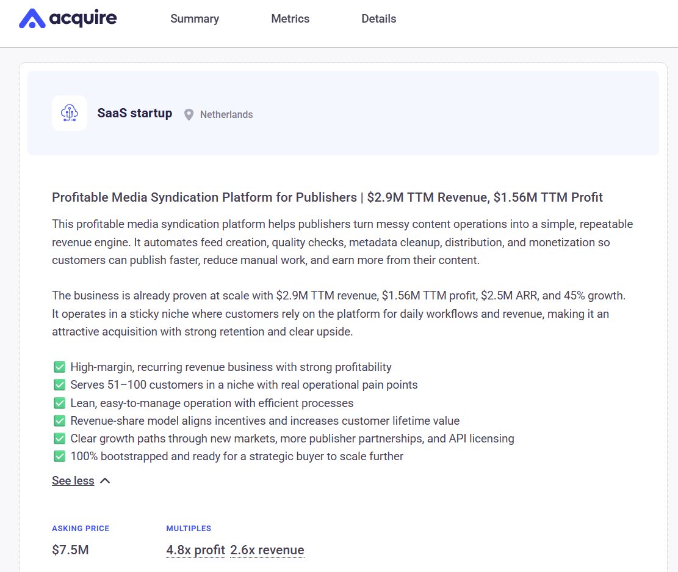Click the green check by Clear growth paths
The height and width of the screenshot is (572, 678).
(60, 439)
